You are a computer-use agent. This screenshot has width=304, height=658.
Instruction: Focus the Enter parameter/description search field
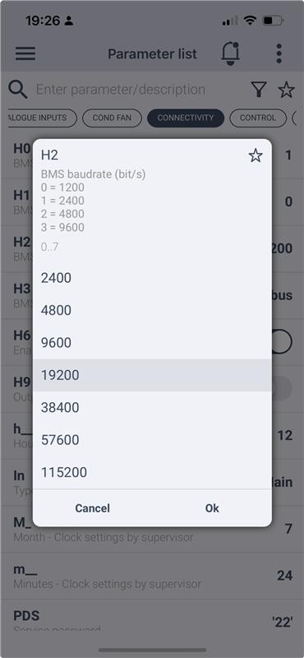tap(138, 90)
